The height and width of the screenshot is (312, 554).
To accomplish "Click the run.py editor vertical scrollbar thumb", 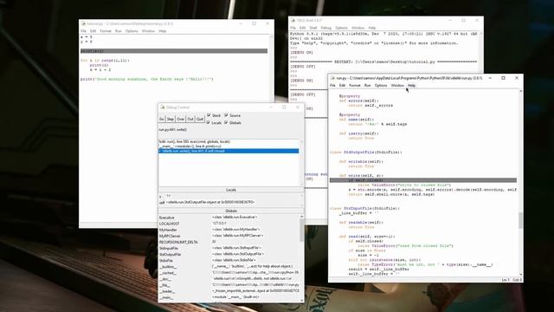I will click(x=521, y=220).
